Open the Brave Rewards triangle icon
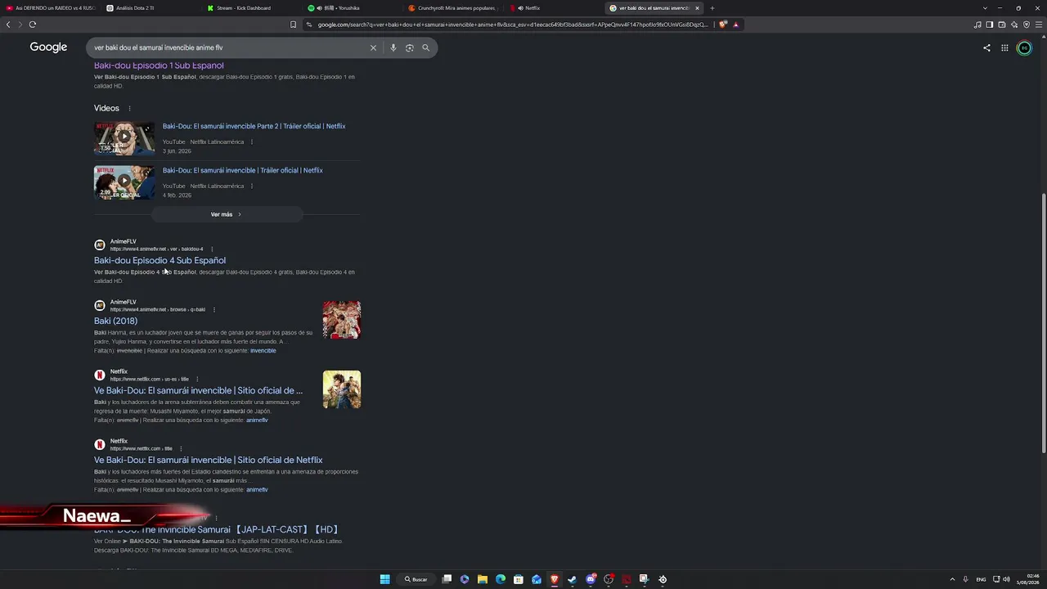The height and width of the screenshot is (589, 1047). (x=735, y=25)
